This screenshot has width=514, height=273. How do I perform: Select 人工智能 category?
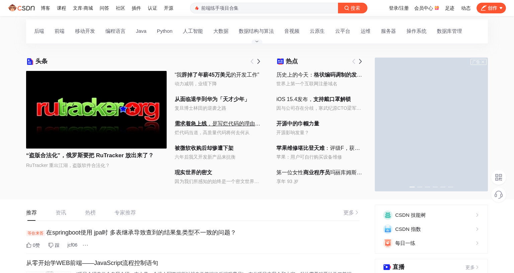[x=193, y=31]
